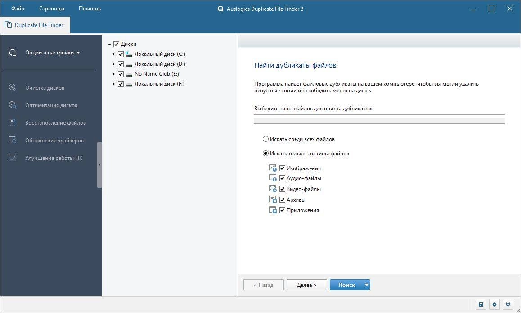Viewport: 521px width, 313px height.
Task: Click the Изображения file type icon
Action: pyautogui.click(x=273, y=168)
